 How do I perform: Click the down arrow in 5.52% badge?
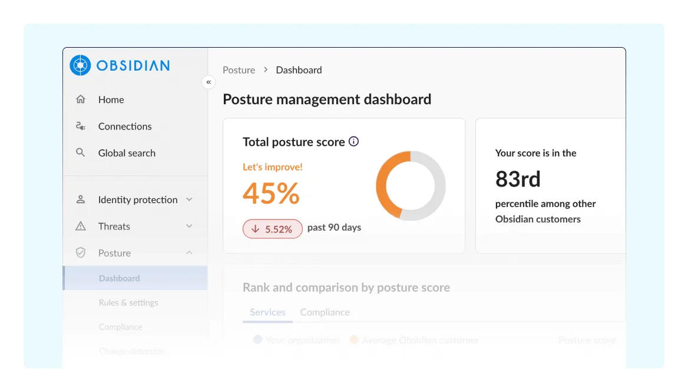(256, 229)
